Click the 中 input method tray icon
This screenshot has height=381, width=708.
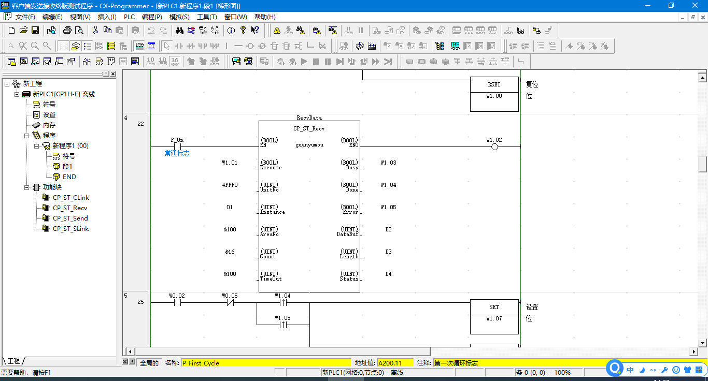coord(630,370)
